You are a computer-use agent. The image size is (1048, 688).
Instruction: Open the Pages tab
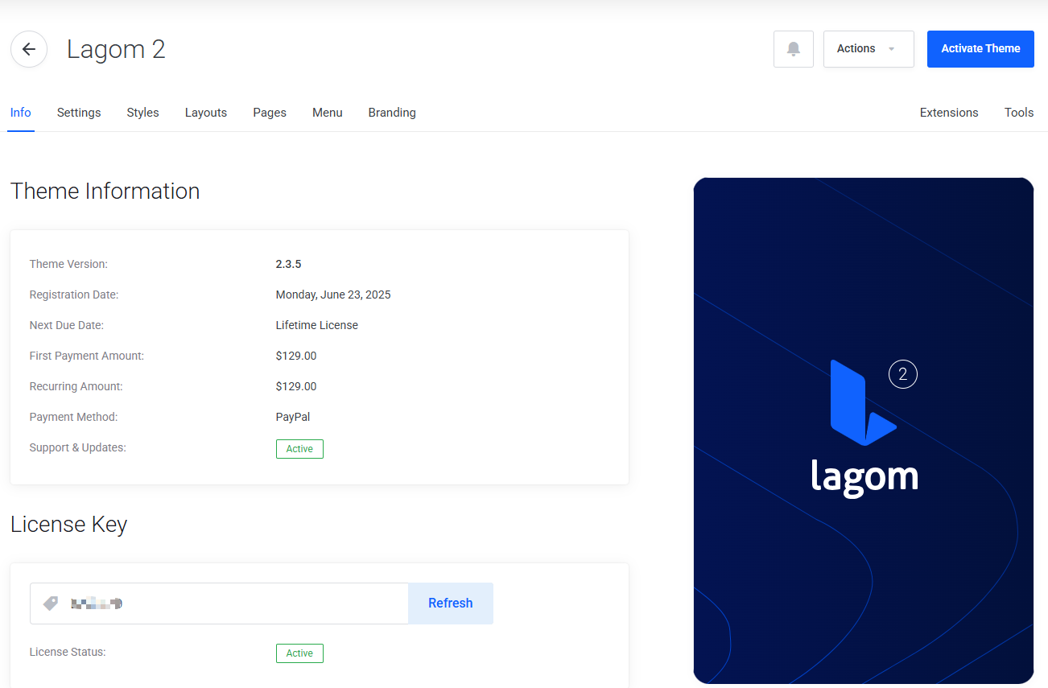270,113
